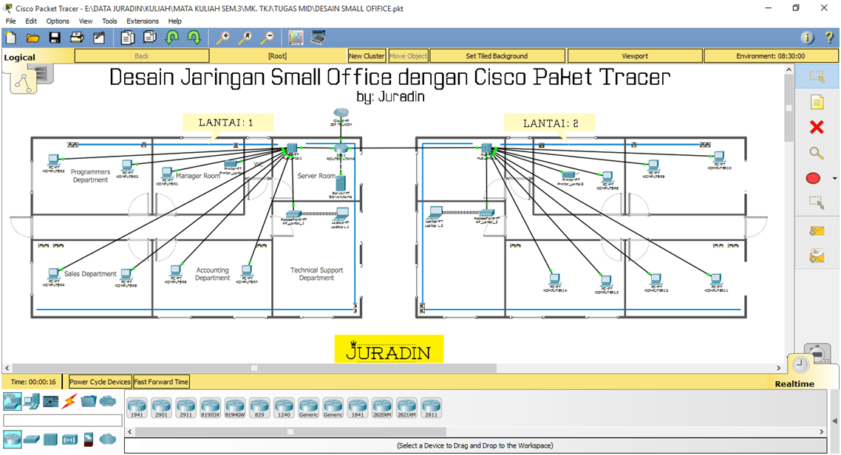
Task: Zoom in on the workspace
Action: [222, 38]
